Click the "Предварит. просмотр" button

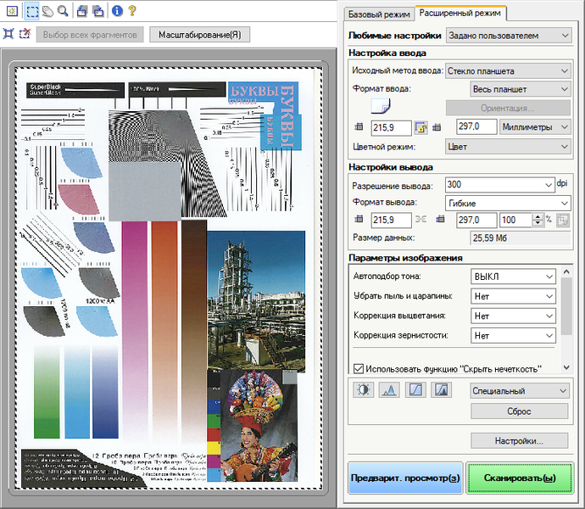click(405, 478)
